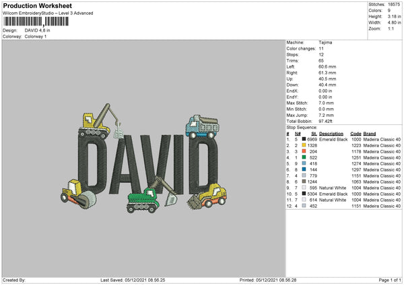Click the Width value '4.80 in'
The width and height of the screenshot is (404, 285).
[394, 23]
